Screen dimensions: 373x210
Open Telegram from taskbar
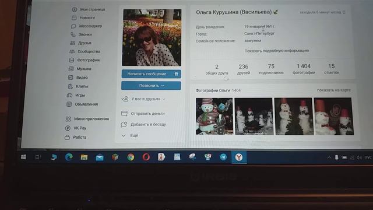223,157
